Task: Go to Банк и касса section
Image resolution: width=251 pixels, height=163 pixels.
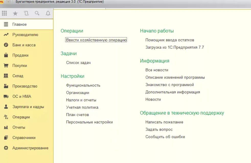Action: 24,45
